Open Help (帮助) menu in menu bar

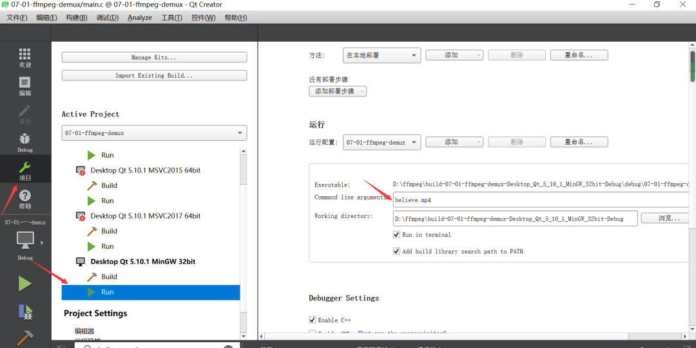(x=236, y=17)
